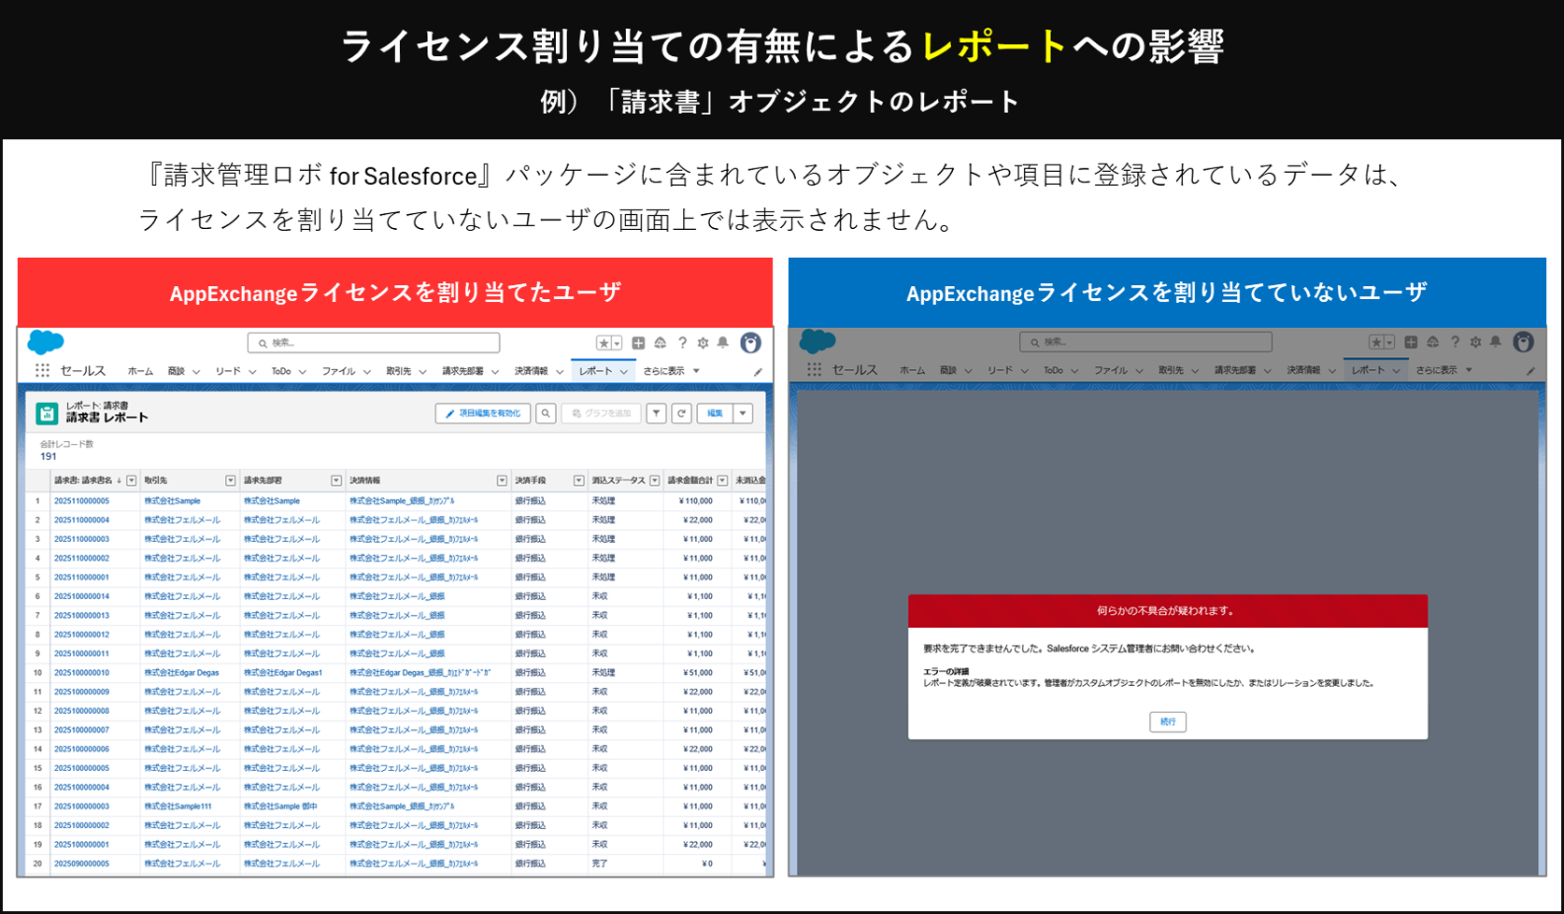Click the 検索 search field in the error-screen screenshot
This screenshot has width=1564, height=914.
click(1145, 342)
